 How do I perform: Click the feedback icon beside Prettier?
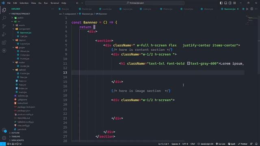click(x=251, y=144)
